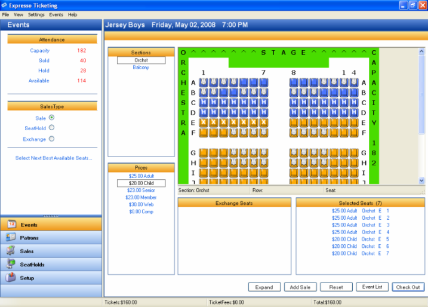Switch to the Patrons navigation pane

pos(51,238)
